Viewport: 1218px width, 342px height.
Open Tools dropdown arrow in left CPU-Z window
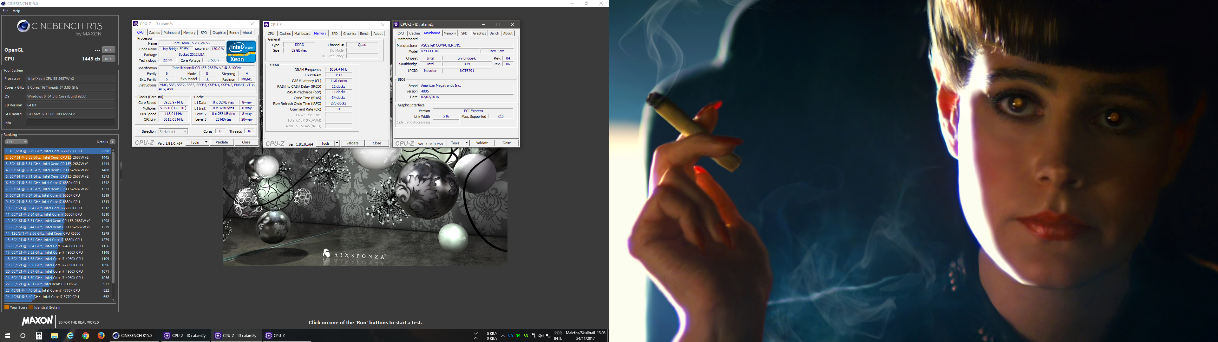pyautogui.click(x=206, y=142)
